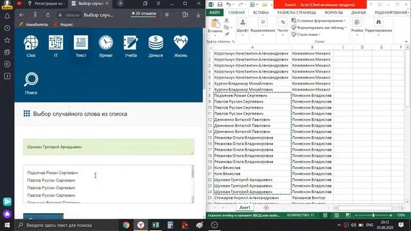
Task: Switch to page break preview in Excel
Action: 348,216
